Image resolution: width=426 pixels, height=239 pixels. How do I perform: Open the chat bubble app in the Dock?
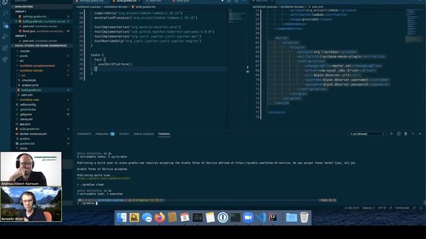pyautogui.click(x=147, y=218)
